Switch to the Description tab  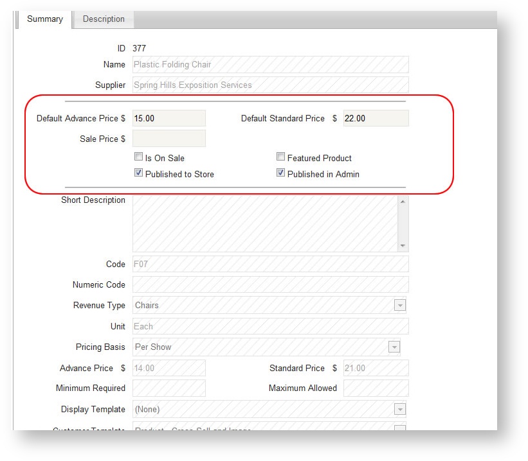pos(104,19)
